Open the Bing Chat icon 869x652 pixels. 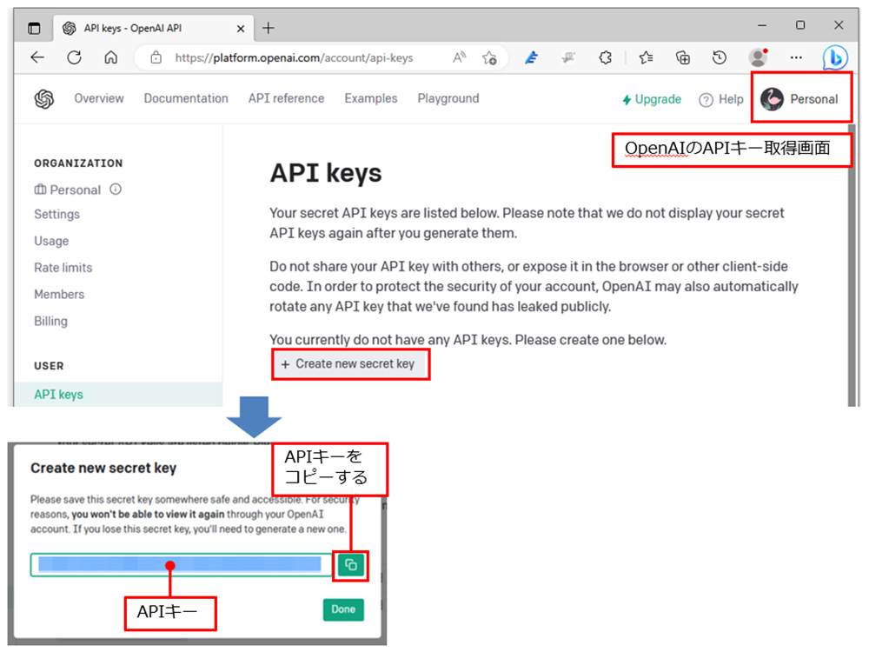[834, 57]
